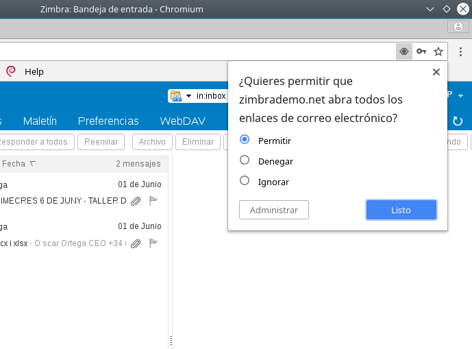Click attachment paperclip on TALLER message

click(136, 201)
